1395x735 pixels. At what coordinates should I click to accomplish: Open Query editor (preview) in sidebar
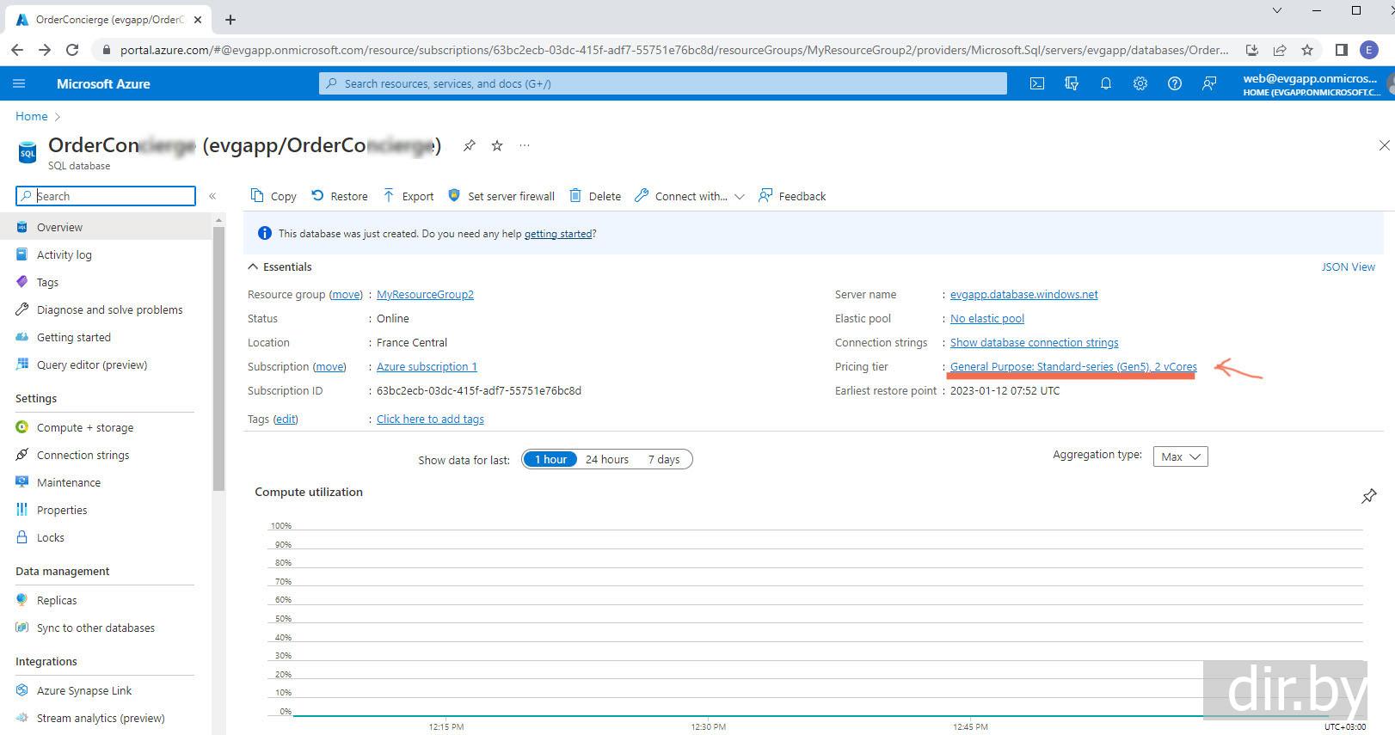(91, 364)
